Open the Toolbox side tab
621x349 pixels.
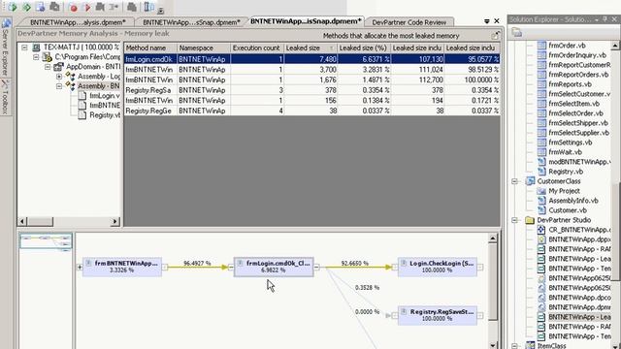coord(5,97)
